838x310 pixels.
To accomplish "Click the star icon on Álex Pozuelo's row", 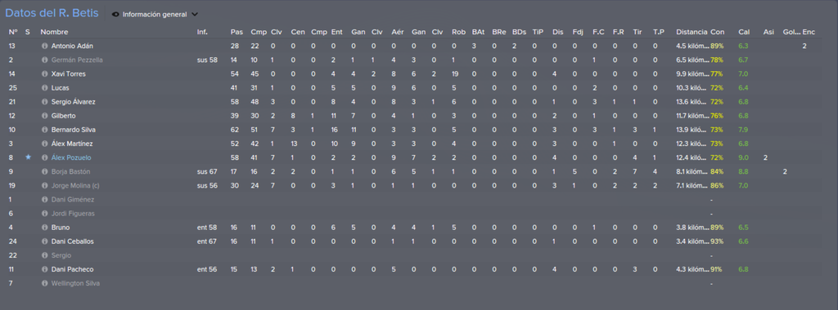I will [x=28, y=157].
